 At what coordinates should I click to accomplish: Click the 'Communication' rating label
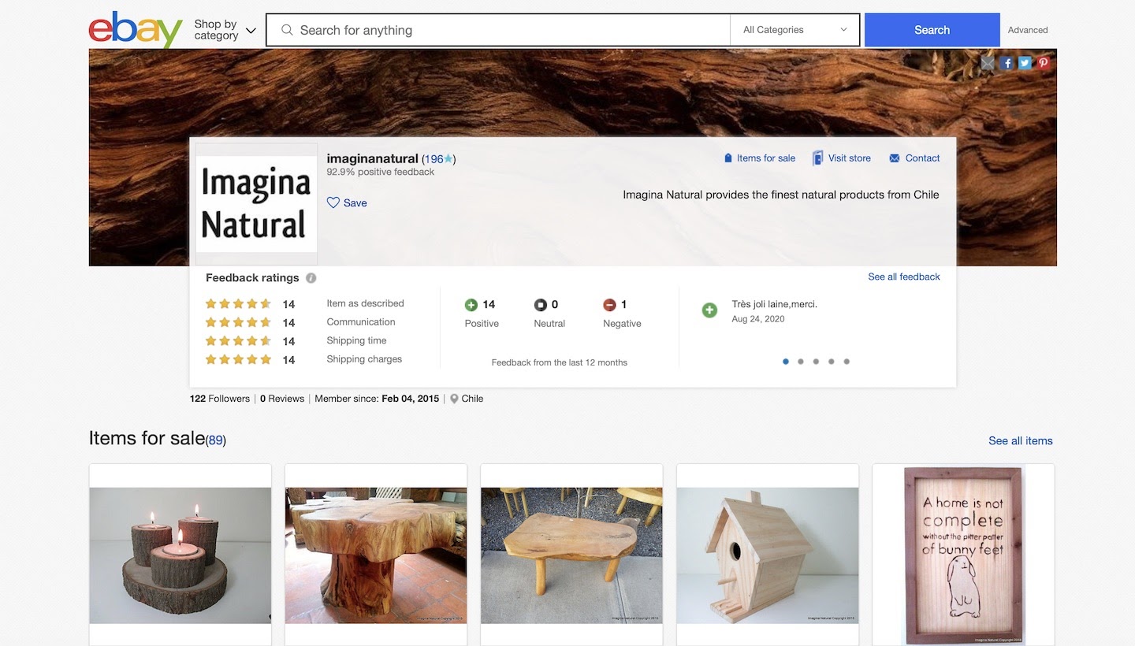(361, 322)
